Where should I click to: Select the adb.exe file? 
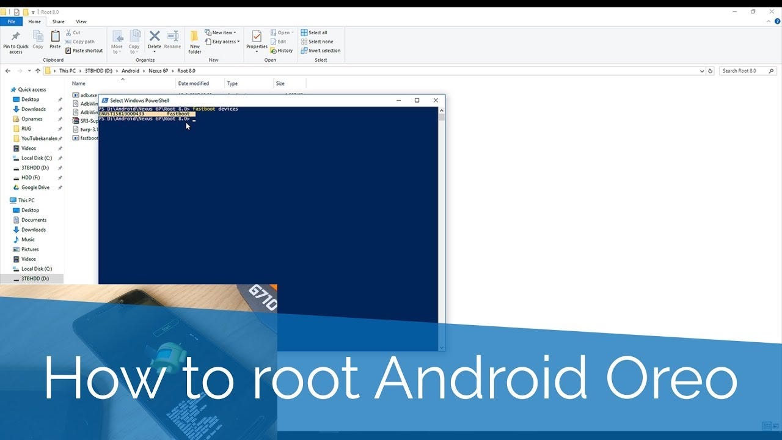pos(85,95)
